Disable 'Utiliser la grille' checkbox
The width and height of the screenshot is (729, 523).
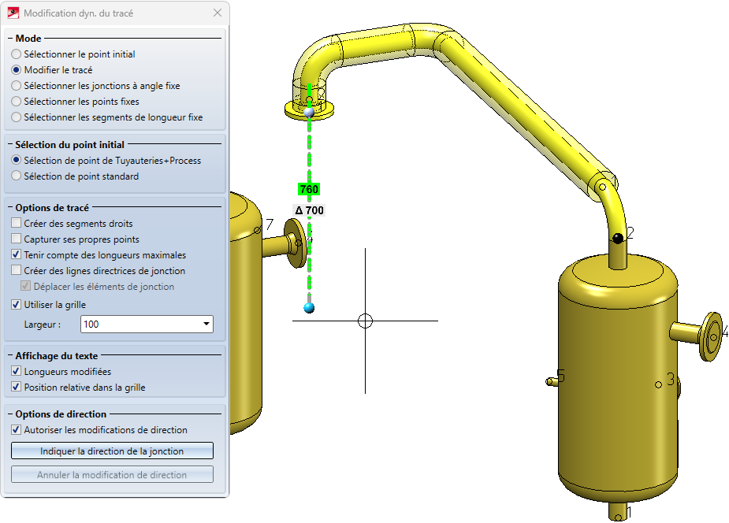(x=17, y=305)
